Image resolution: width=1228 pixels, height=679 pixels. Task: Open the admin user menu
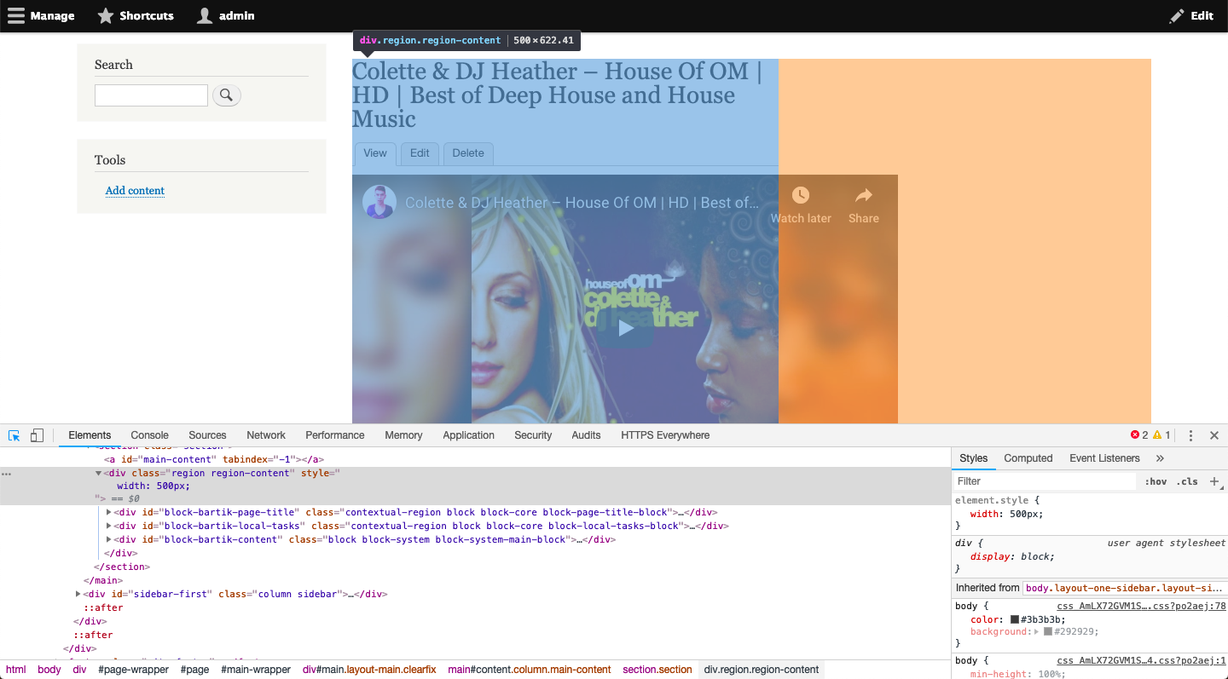click(x=225, y=15)
